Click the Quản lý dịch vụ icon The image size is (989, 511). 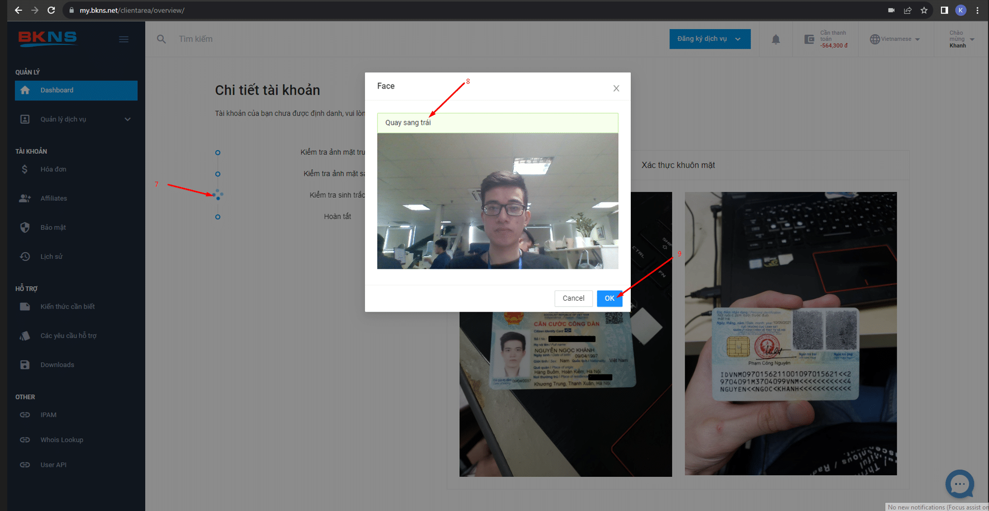[x=25, y=119]
